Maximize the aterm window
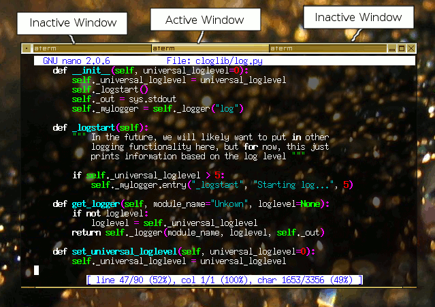The image size is (435, 307). [402, 48]
